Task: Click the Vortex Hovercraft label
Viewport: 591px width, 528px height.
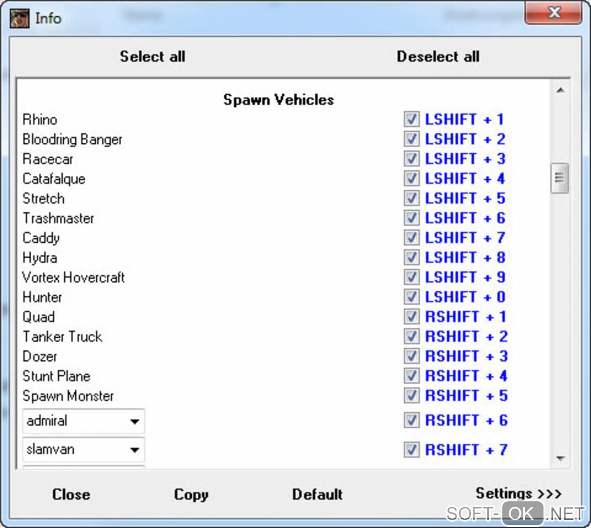Action: pyautogui.click(x=74, y=277)
